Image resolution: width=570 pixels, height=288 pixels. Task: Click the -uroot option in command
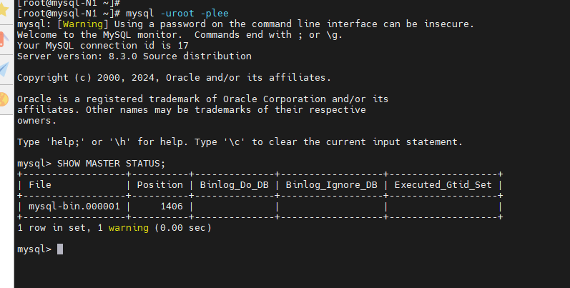point(177,14)
